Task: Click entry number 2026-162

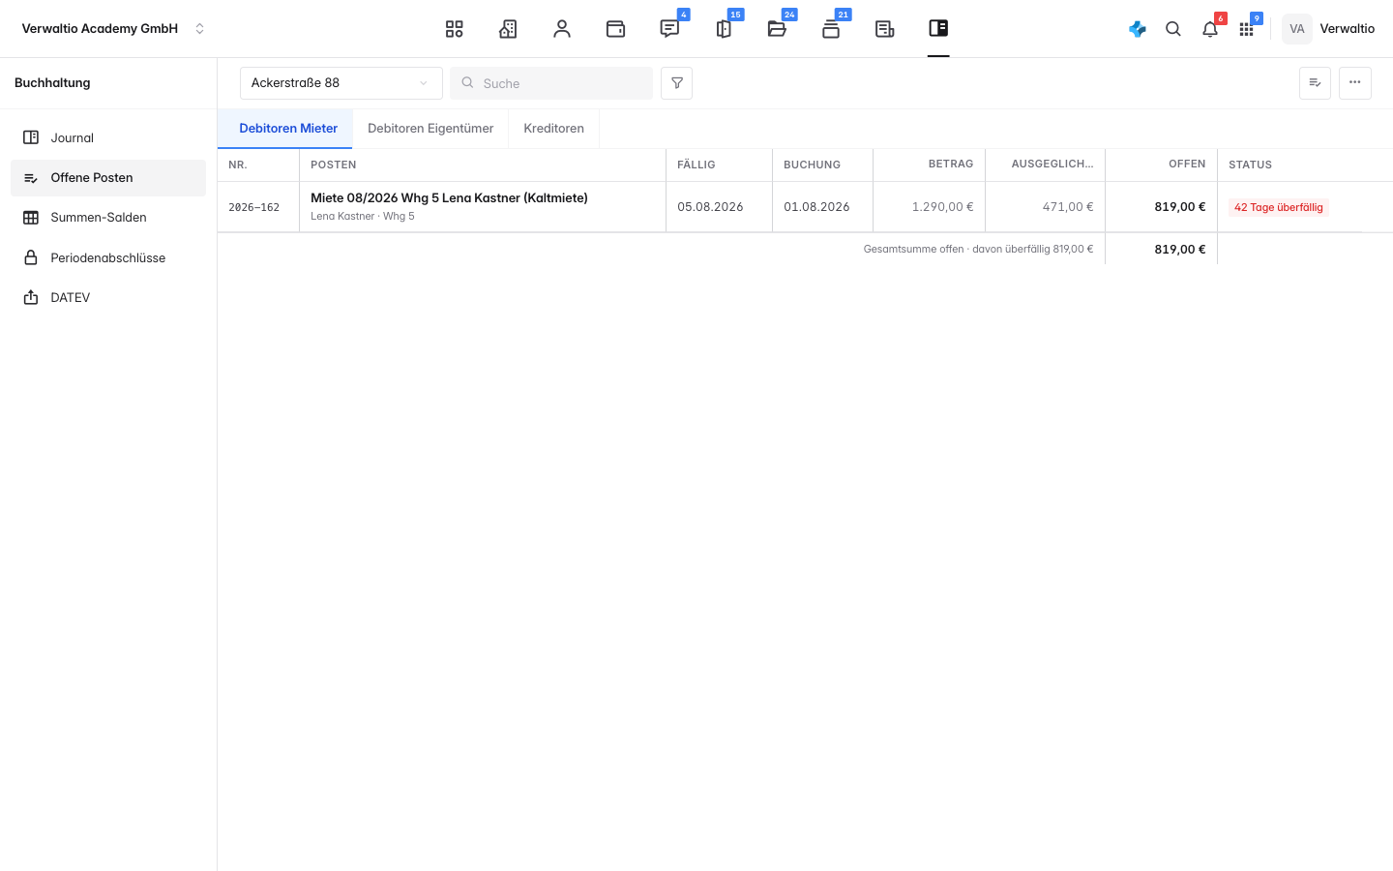Action: [x=254, y=207]
